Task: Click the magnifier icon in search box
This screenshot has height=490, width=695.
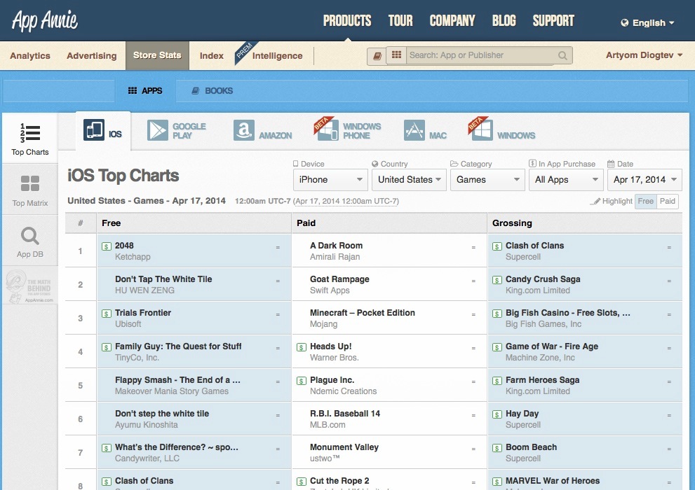Action: pos(562,55)
